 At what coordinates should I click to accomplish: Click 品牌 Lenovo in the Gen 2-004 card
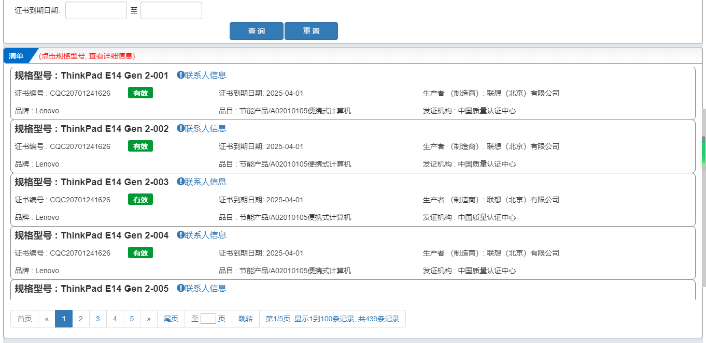click(37, 271)
